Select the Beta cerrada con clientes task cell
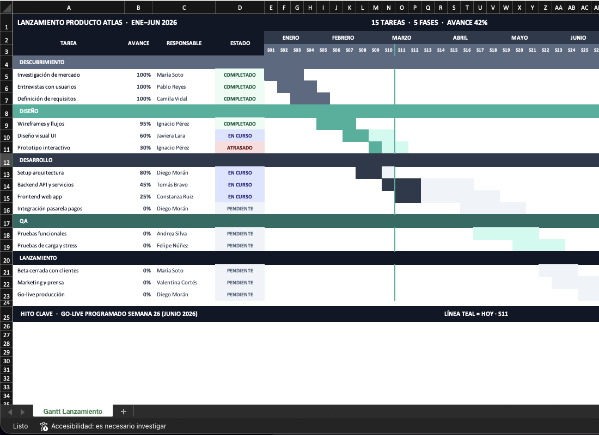Screen dimensions: 599x435 tap(69, 271)
